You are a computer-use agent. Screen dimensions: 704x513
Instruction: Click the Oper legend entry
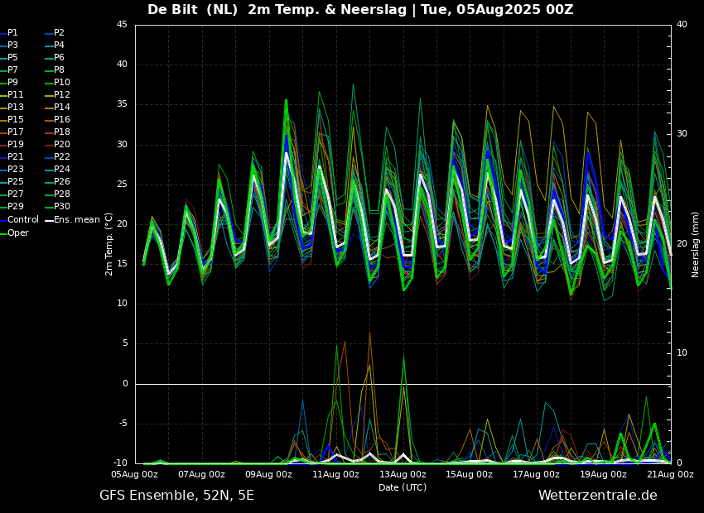tap(17, 233)
